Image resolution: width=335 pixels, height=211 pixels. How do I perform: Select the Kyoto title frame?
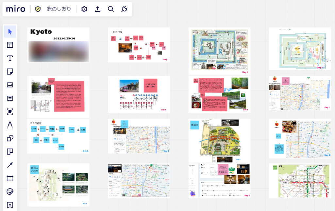pos(58,45)
